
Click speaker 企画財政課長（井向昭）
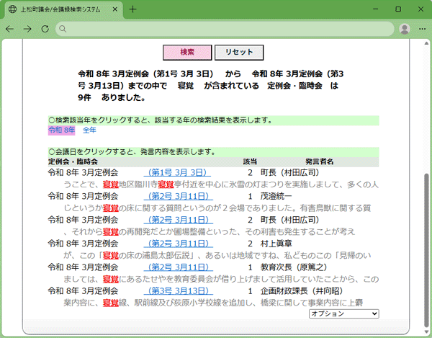[x=302, y=291]
